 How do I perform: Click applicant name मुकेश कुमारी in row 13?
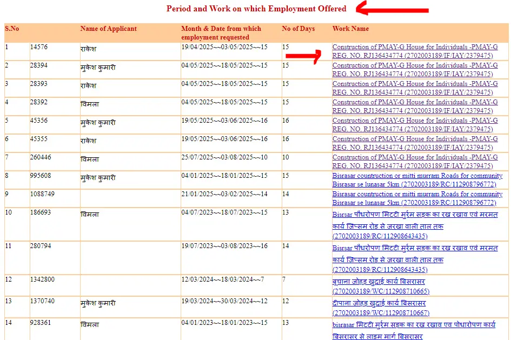click(x=98, y=303)
